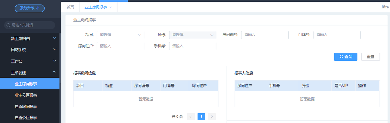Click the 重置 reset button
Image resolution: width=390 pixels, height=123 pixels.
point(370,57)
